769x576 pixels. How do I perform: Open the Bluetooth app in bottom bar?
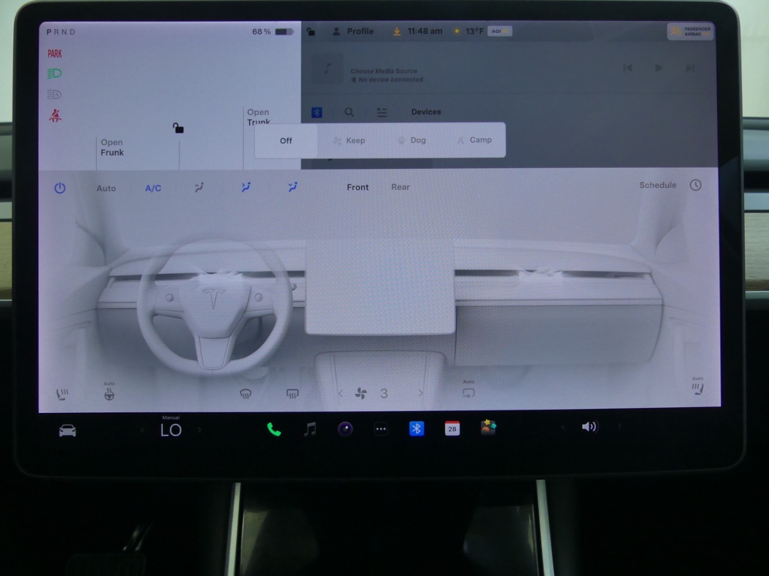(x=417, y=429)
